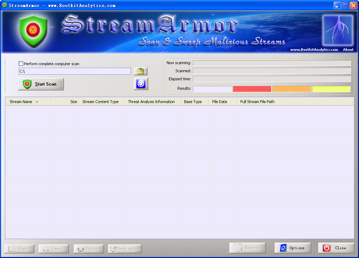This screenshot has width=359, height=258.
Task: Minimize the StreamArmor window
Action: [337, 6]
